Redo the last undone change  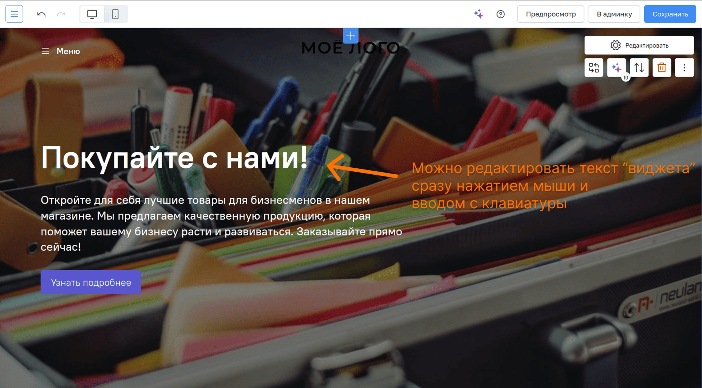tap(61, 14)
